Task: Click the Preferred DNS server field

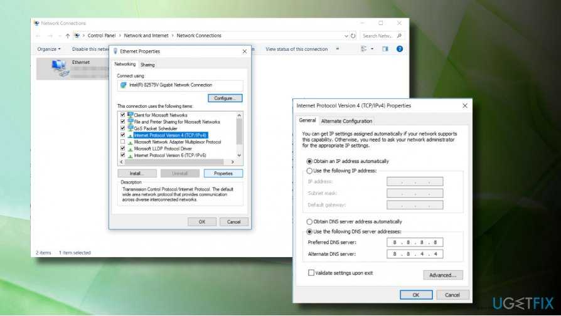Action: [x=415, y=243]
